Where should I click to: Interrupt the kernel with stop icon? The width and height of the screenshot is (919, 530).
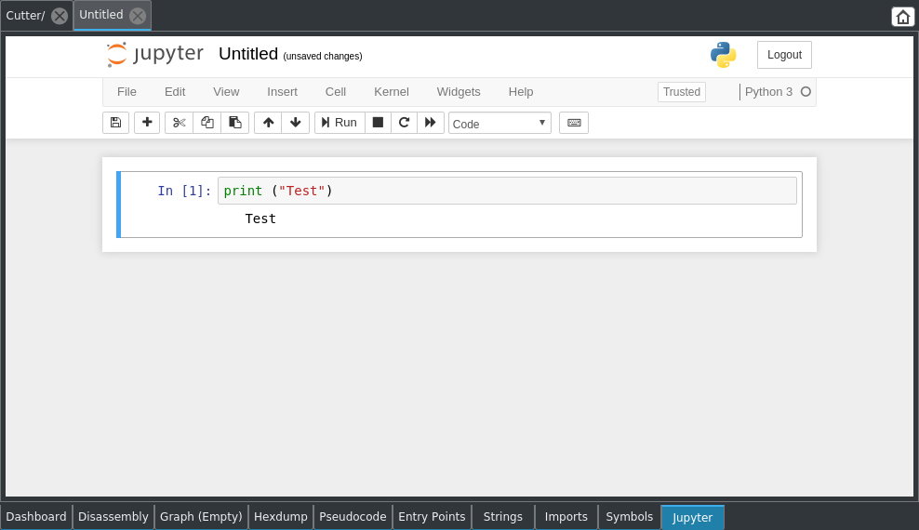[x=378, y=123]
